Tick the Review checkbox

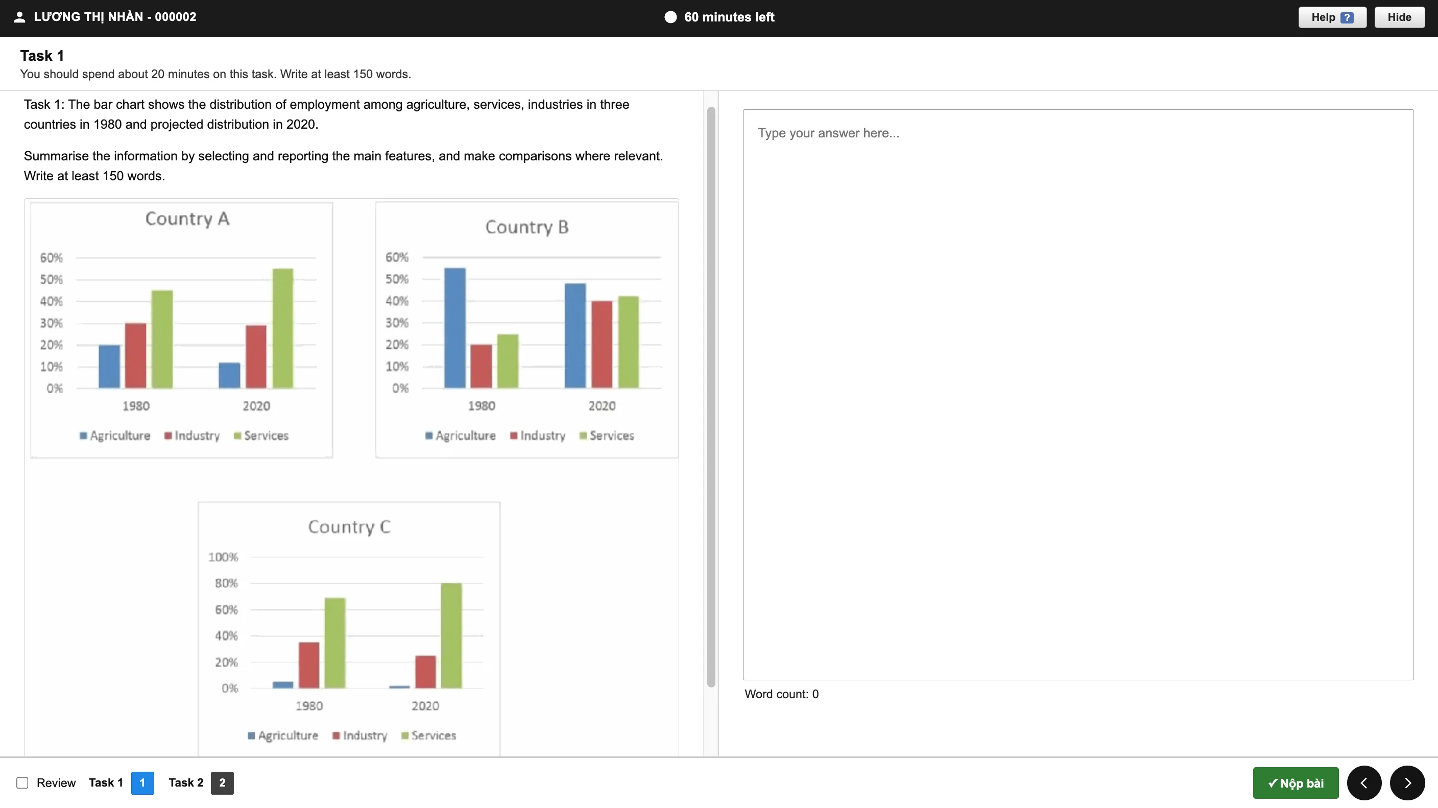coord(22,783)
